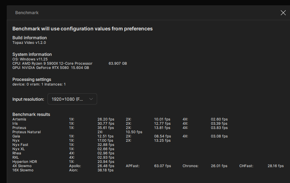Click the APFast 63.07 fps value
Screen dimensions: 290x183
[x=162, y=166]
